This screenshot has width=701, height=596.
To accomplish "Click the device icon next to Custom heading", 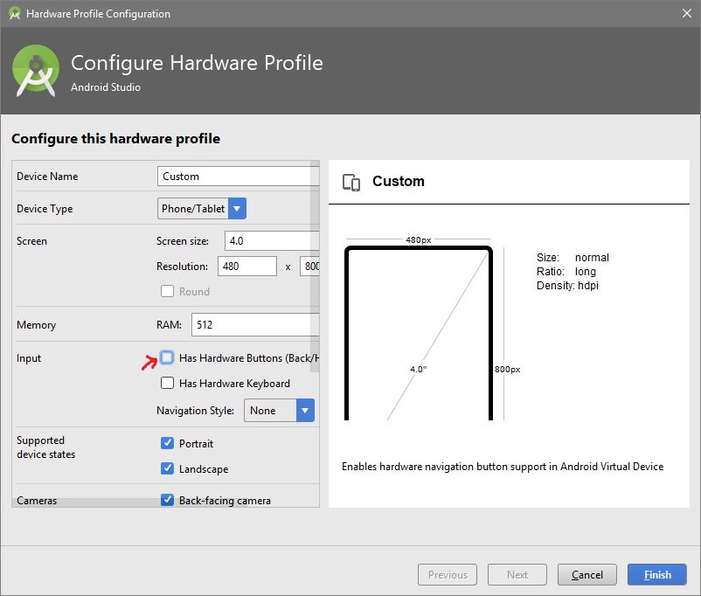I will tap(351, 183).
